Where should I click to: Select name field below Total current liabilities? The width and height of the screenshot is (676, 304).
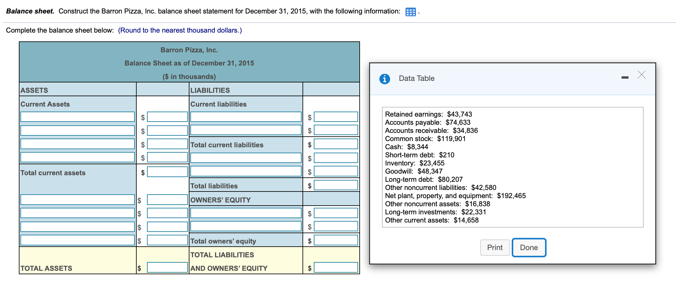(246, 158)
